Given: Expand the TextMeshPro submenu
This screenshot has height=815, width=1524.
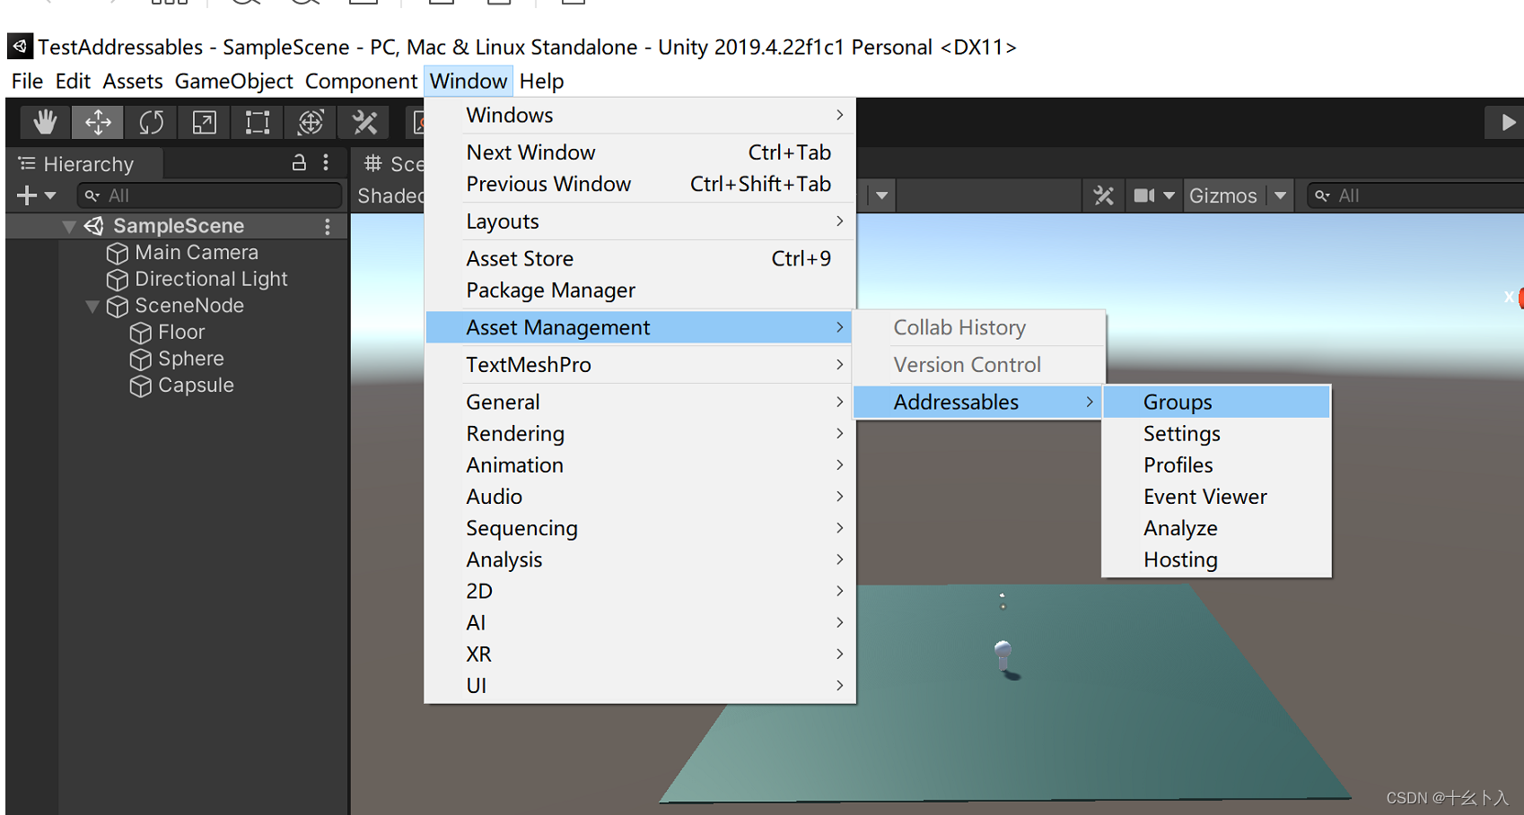Looking at the screenshot, I should 640,365.
